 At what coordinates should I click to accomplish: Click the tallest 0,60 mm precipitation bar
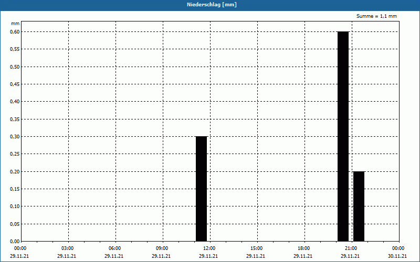[343, 136]
